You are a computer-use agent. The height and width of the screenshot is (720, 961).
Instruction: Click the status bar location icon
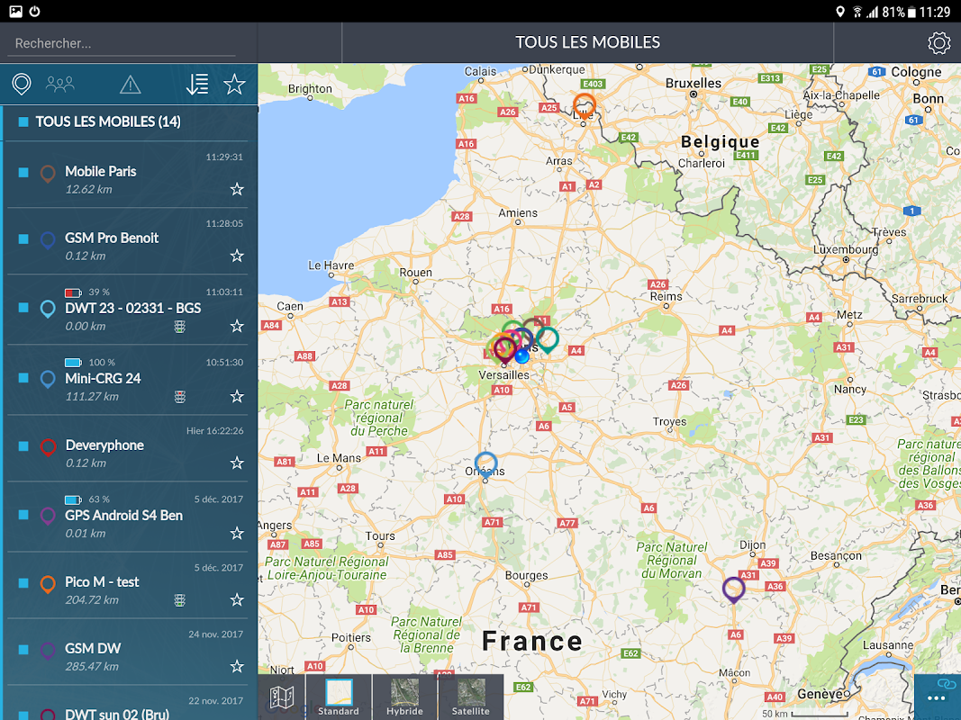coord(840,12)
